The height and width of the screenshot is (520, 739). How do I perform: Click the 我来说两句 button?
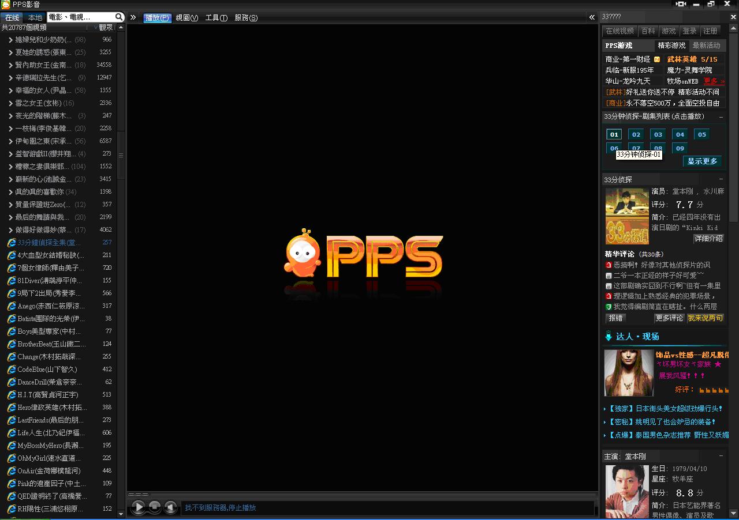point(705,318)
